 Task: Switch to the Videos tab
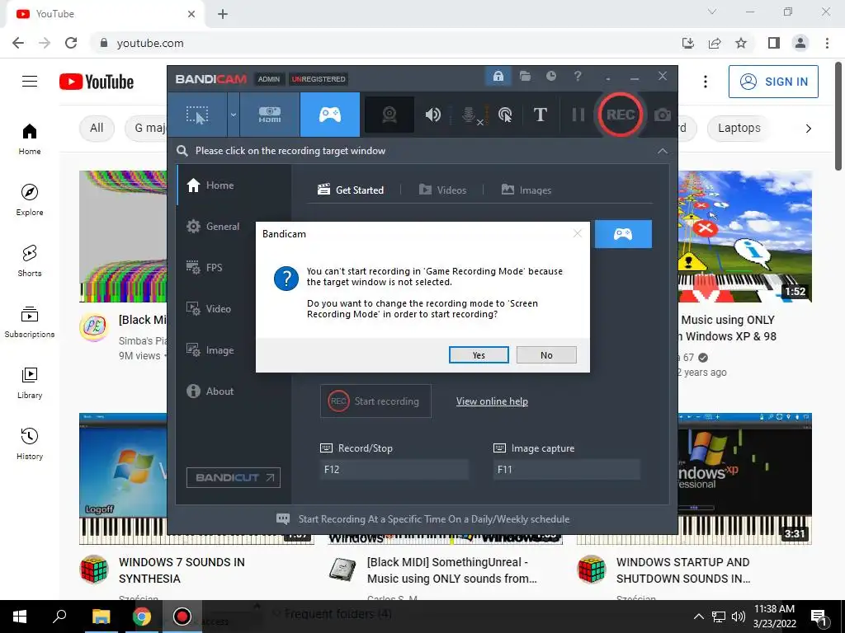coord(442,190)
